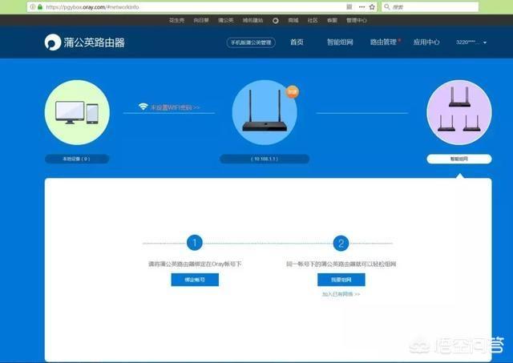Image resolution: width=513 pixels, height=363 pixels.
Task: Open the page actions three-dots menu
Action: pyautogui.click(x=362, y=7)
